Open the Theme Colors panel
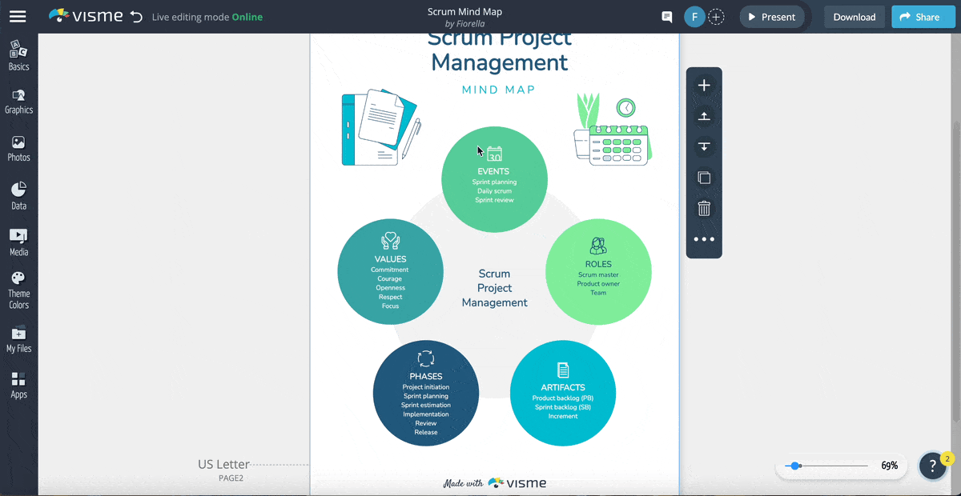Screen dimensions: 961x496 click(18, 288)
